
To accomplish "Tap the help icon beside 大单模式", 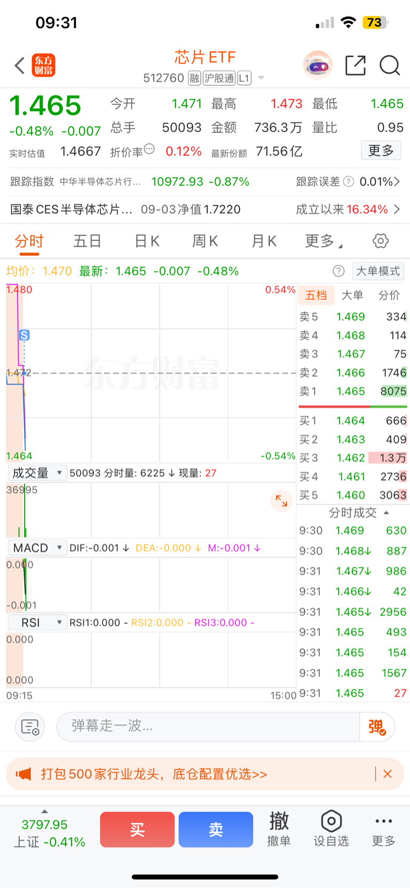I will (338, 271).
